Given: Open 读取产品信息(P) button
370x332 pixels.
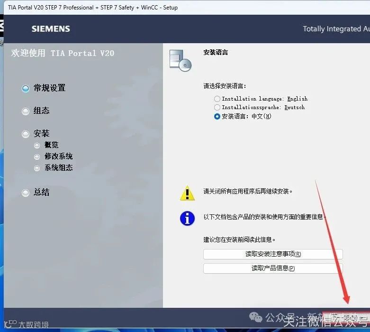Looking at the screenshot, I should [273, 268].
